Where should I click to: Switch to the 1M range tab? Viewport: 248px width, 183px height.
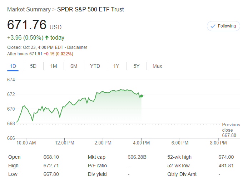coord(54,66)
